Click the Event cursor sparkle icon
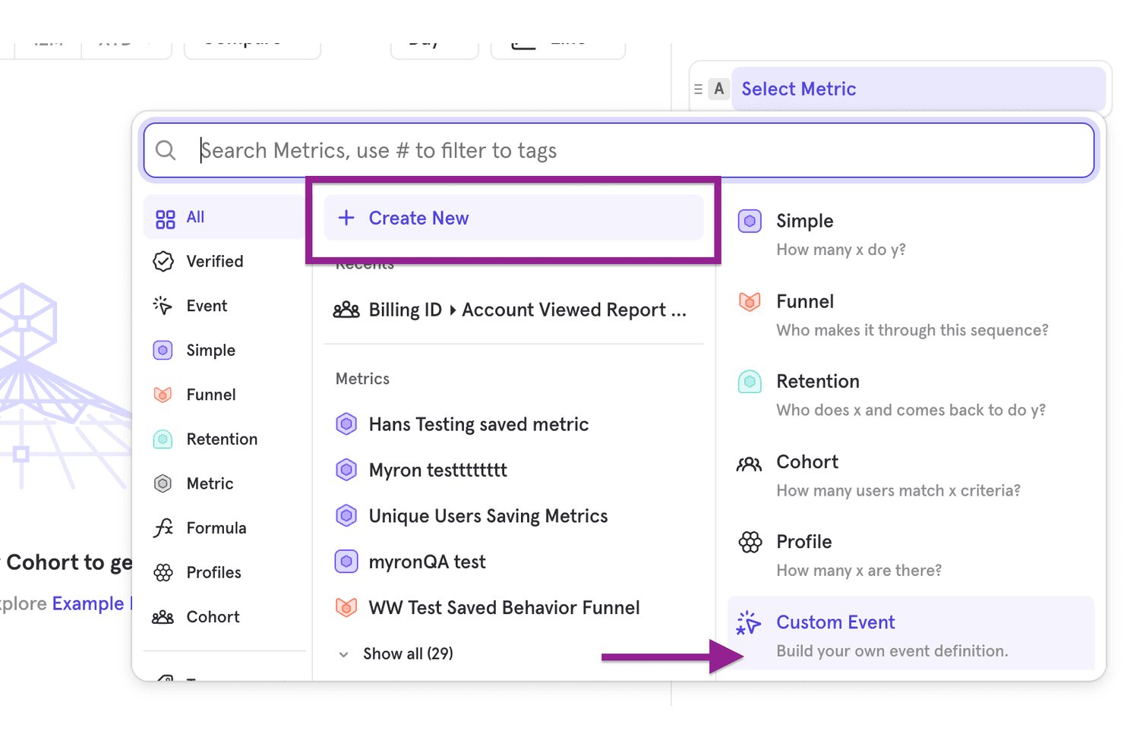Screen dimensions: 1124x749 (163, 305)
